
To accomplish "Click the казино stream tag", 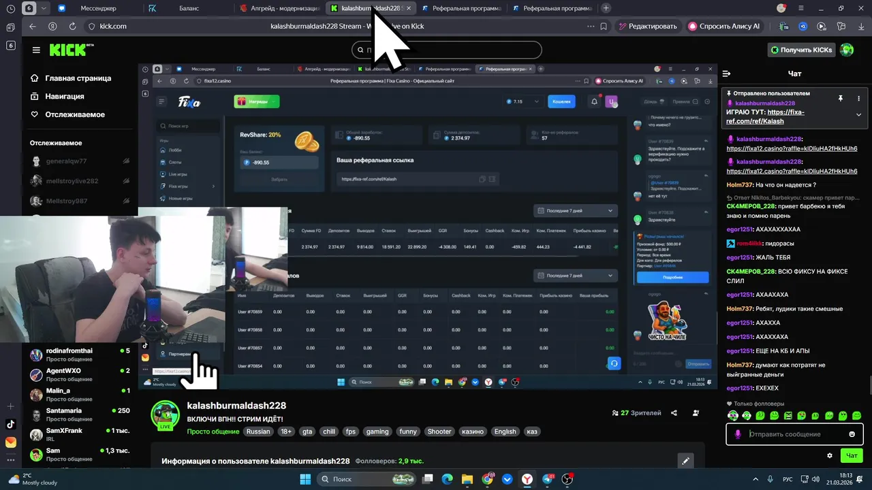I will click(x=473, y=431).
